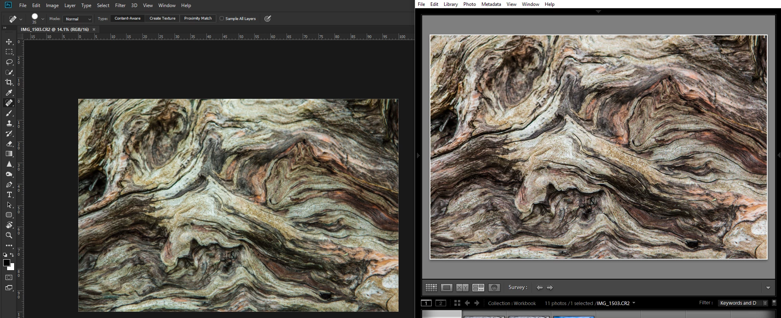
Task: Enable Sample All Layers checkbox
Action: pos(222,18)
